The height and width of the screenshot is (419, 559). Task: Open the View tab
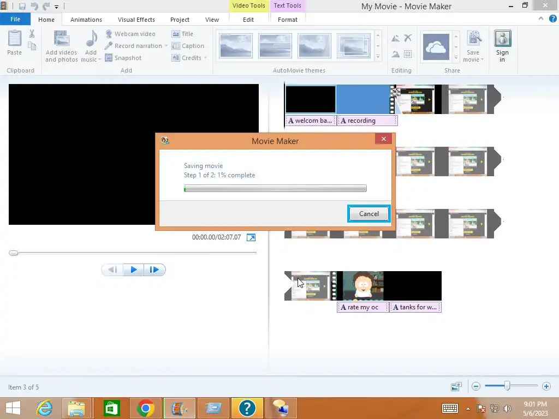[212, 20]
